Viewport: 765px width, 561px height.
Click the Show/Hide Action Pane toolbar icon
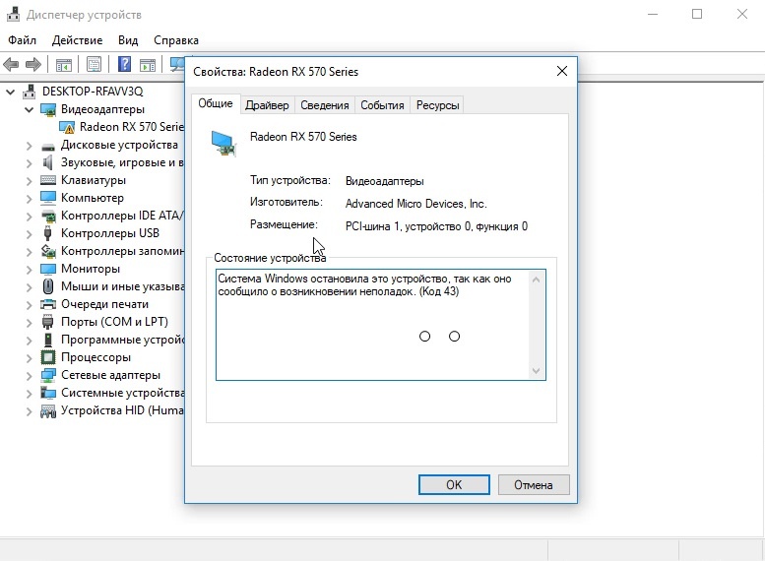148,64
